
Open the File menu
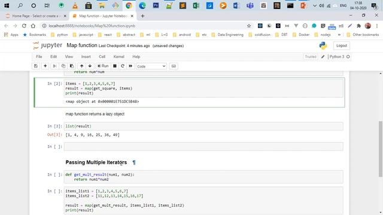(x=39, y=57)
